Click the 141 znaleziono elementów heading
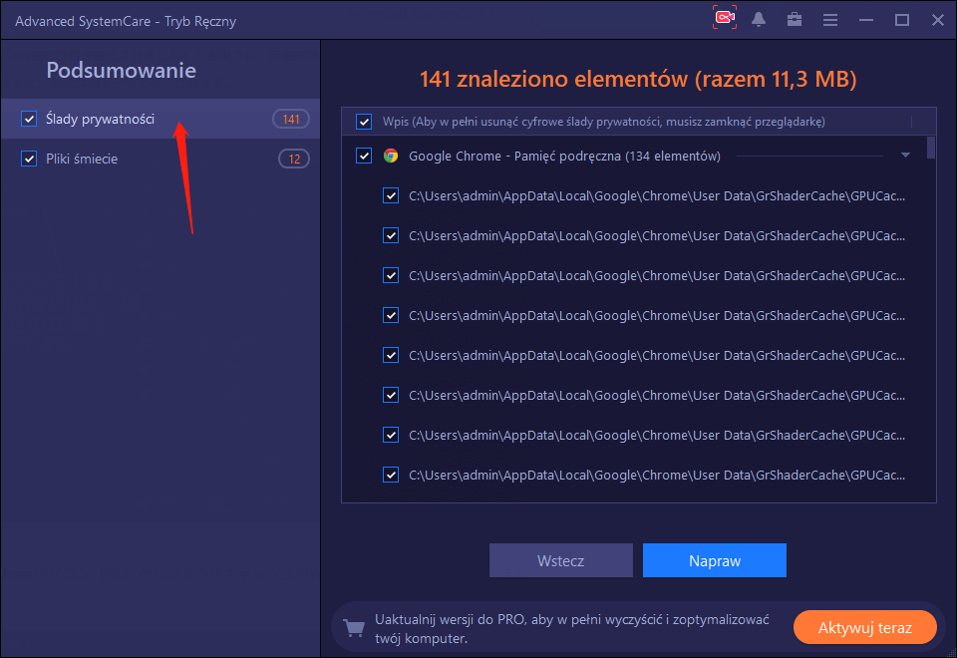 pyautogui.click(x=638, y=80)
